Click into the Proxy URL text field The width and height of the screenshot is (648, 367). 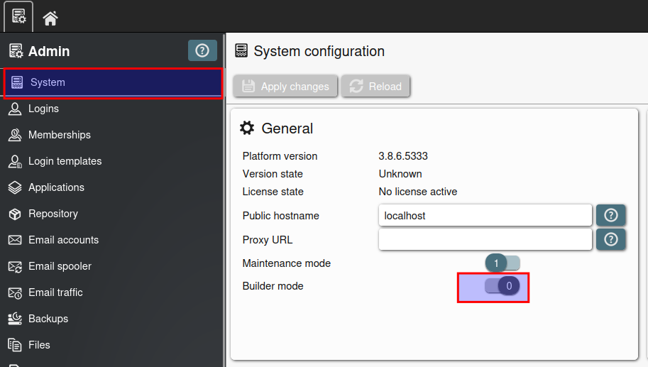coord(485,240)
